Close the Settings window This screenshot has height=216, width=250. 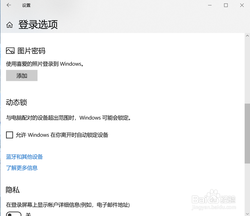coord(242,5)
